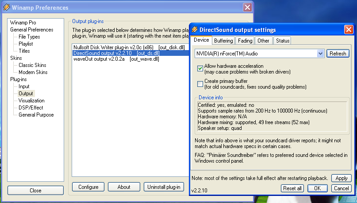Click Hardware memory: N/A line
This screenshot has height=203, width=357.
pos(222,117)
